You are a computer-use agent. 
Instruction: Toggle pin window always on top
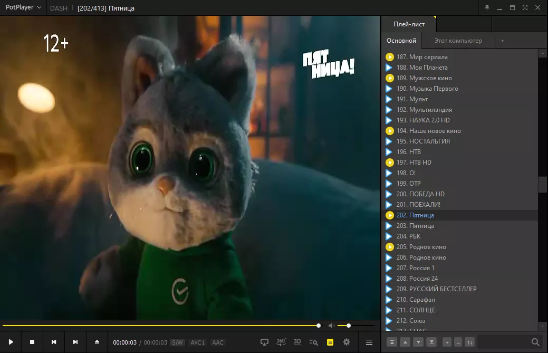pos(487,8)
